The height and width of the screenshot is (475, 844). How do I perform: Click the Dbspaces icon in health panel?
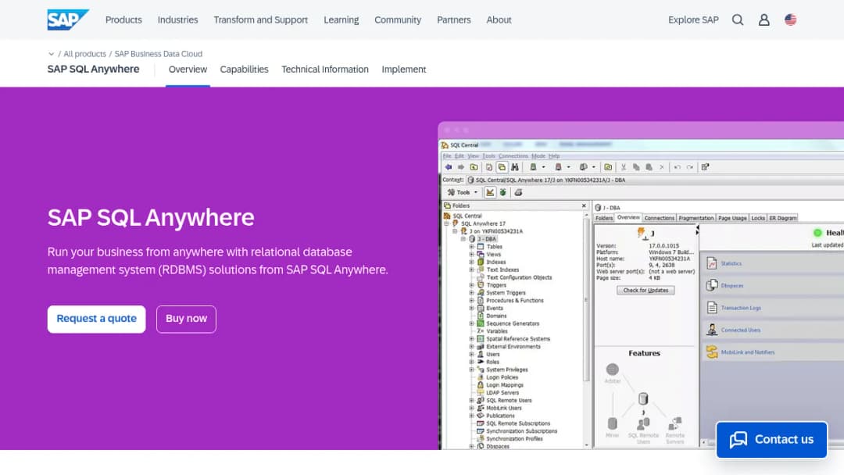coord(712,285)
